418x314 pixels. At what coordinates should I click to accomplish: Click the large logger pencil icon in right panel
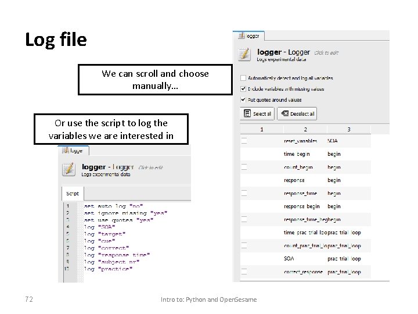[x=244, y=55]
